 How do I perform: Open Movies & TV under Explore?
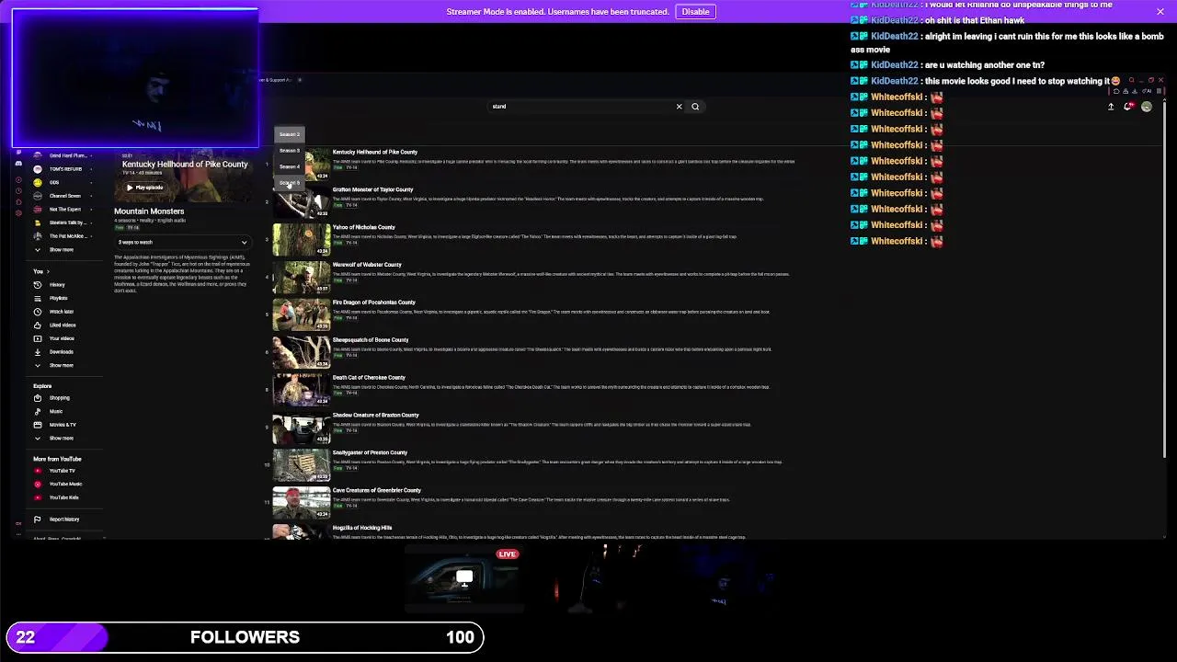pyautogui.click(x=62, y=425)
